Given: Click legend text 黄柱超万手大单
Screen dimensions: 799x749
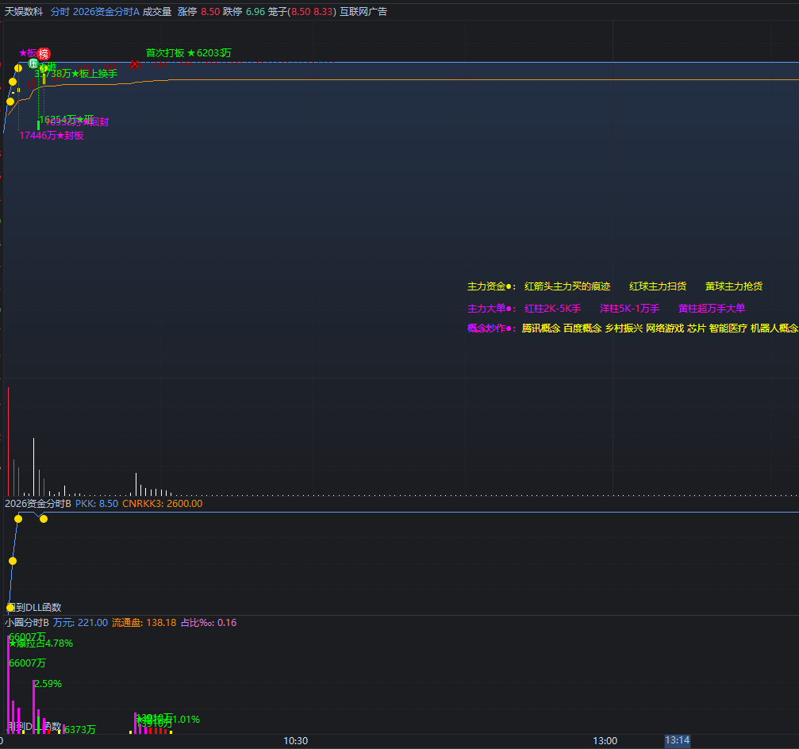Looking at the screenshot, I should coord(712,309).
